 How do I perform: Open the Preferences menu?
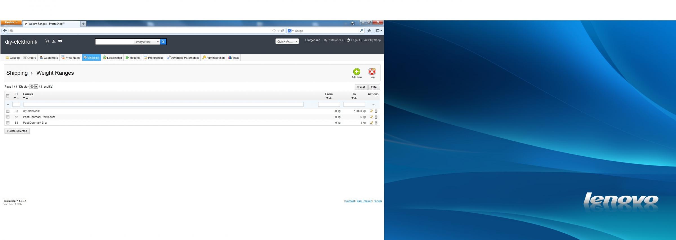tap(154, 58)
